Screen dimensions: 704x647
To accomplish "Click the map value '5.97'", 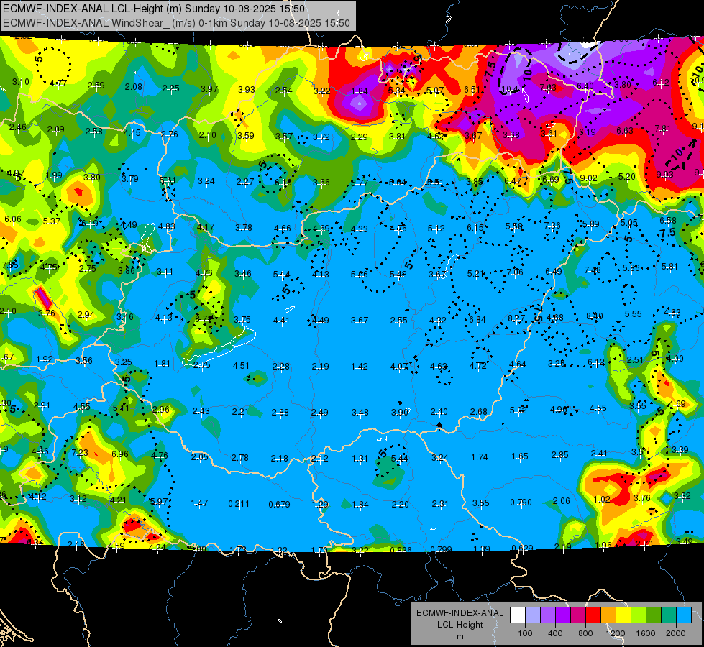I will pyautogui.click(x=159, y=502).
